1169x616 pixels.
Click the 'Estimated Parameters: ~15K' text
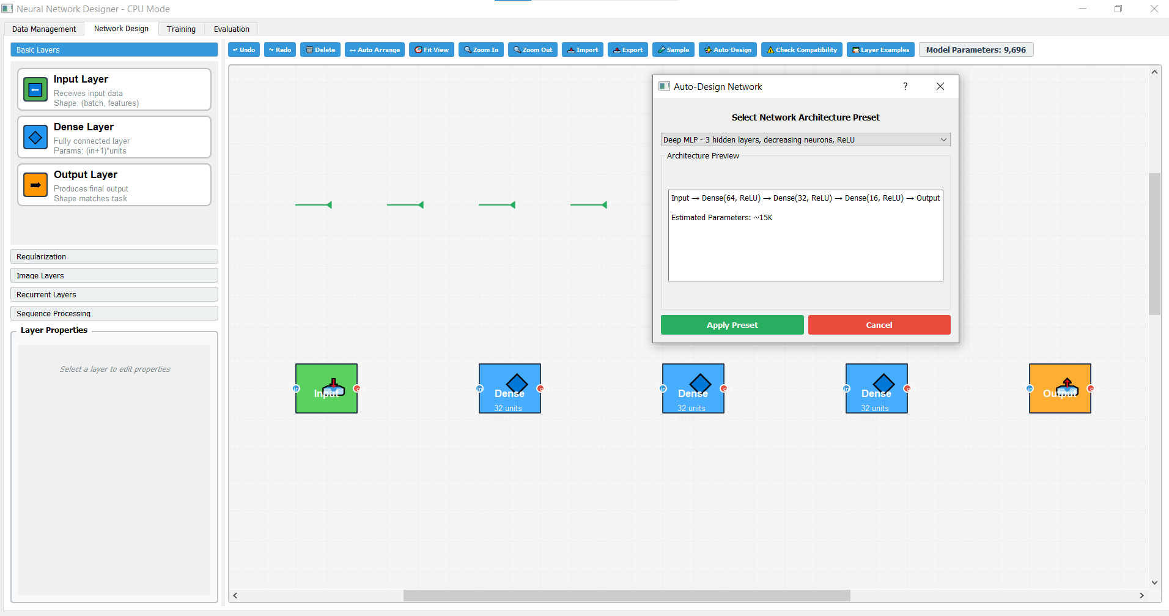pyautogui.click(x=721, y=218)
